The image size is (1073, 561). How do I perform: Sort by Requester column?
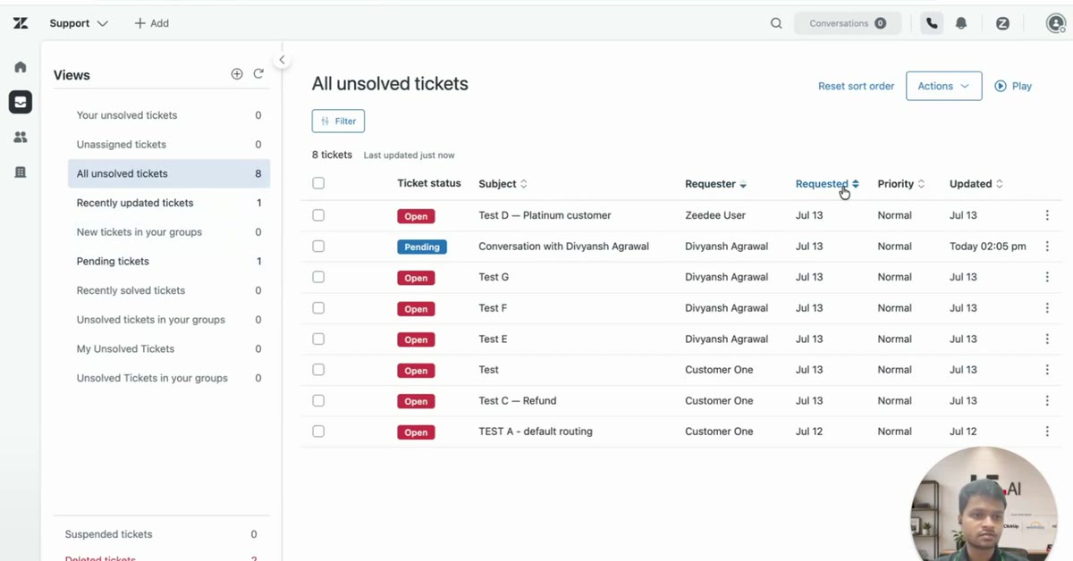click(715, 184)
